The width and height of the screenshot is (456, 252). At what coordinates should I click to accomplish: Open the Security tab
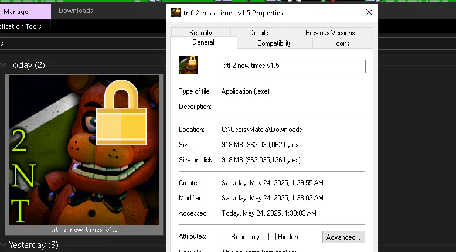click(200, 33)
